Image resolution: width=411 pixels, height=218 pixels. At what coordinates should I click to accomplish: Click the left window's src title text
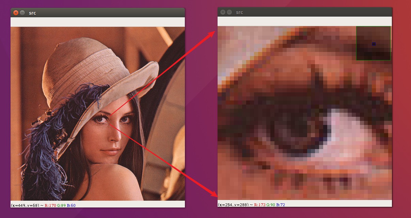tap(32, 13)
